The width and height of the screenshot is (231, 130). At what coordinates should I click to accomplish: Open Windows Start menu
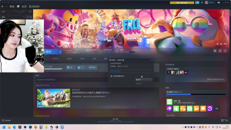[4, 127]
